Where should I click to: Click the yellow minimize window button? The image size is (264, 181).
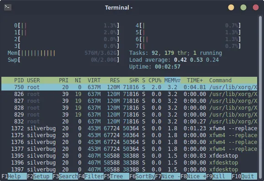pyautogui.click(x=231, y=7)
